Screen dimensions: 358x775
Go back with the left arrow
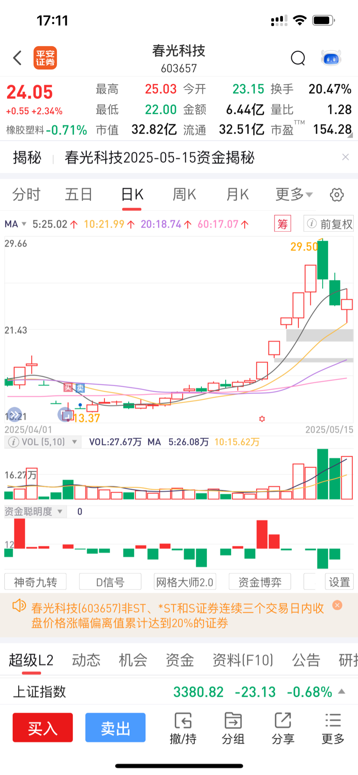point(17,58)
